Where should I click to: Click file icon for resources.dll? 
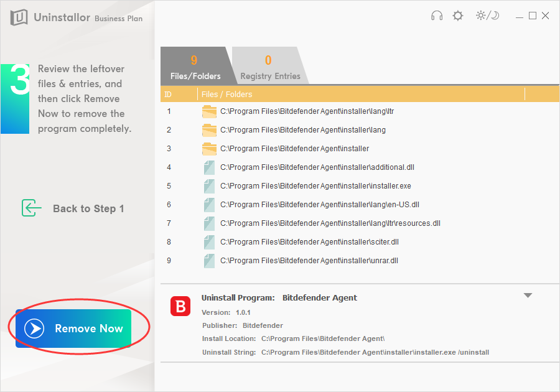pyautogui.click(x=209, y=223)
